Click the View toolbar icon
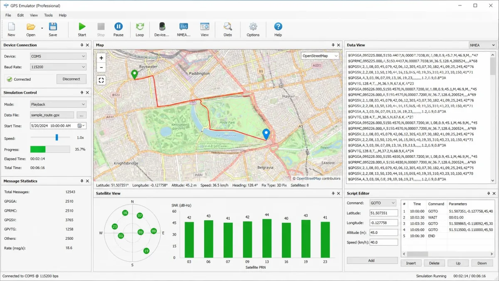499x281 pixels. pos(205,27)
